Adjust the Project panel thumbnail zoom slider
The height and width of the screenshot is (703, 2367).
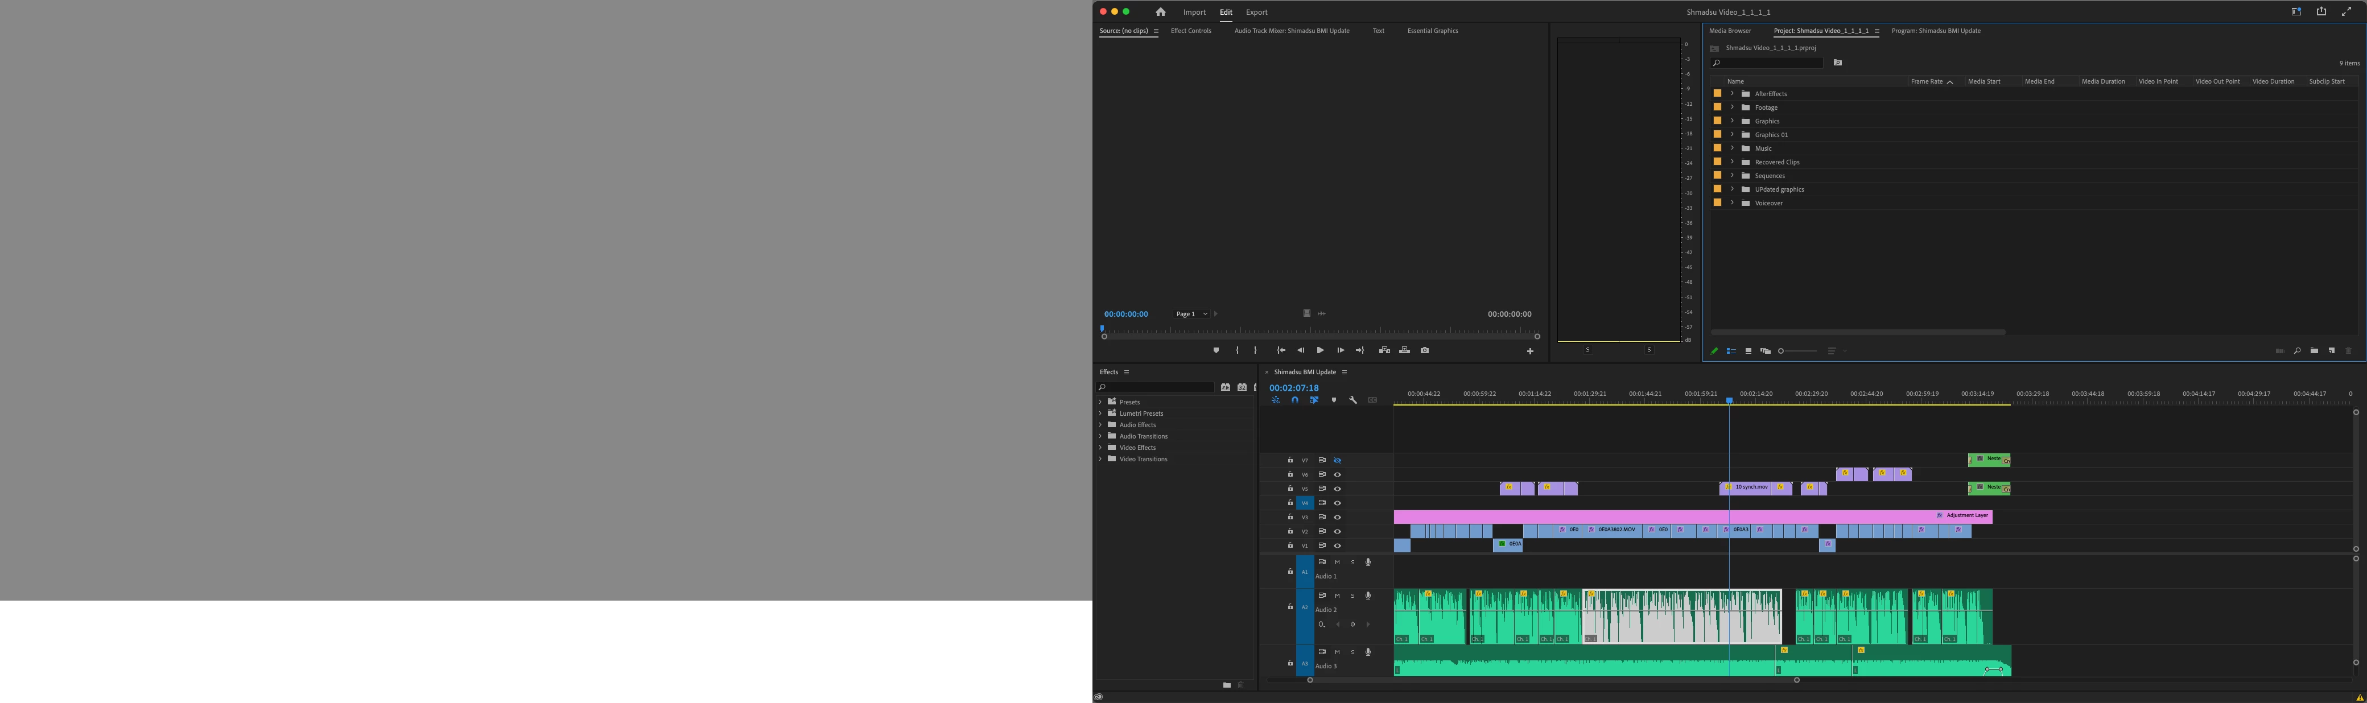[1782, 351]
